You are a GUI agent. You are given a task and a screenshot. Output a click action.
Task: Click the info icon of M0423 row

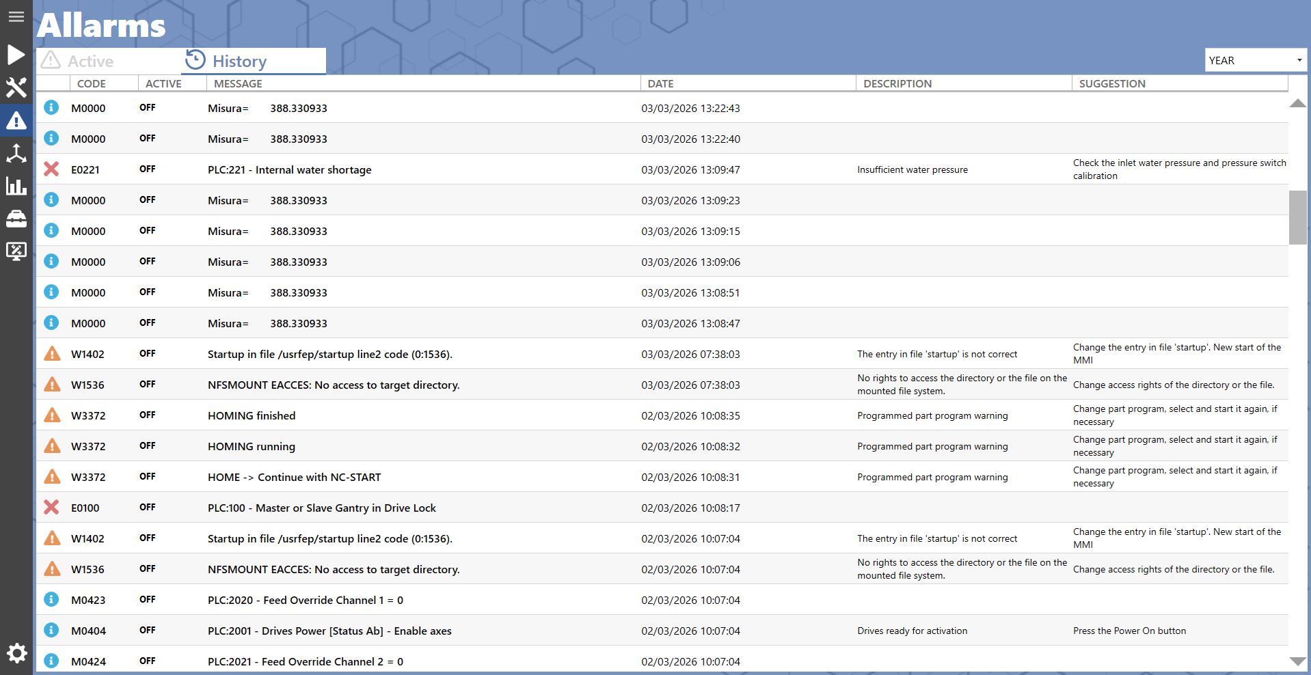(51, 599)
